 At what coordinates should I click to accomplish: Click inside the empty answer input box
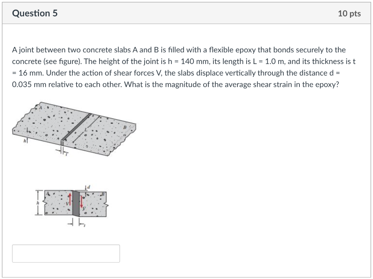[x=66, y=253]
